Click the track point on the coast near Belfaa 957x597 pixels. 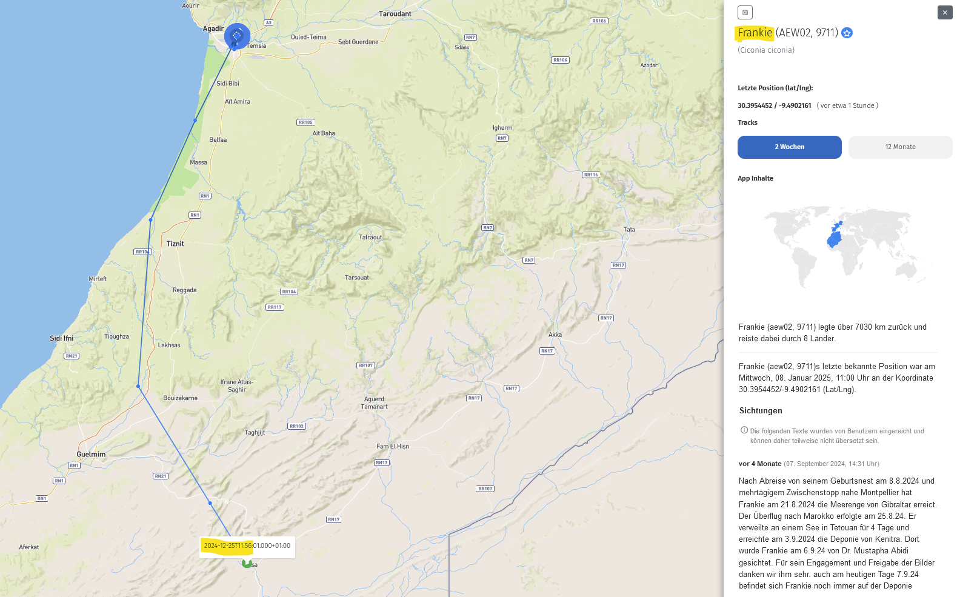[195, 120]
